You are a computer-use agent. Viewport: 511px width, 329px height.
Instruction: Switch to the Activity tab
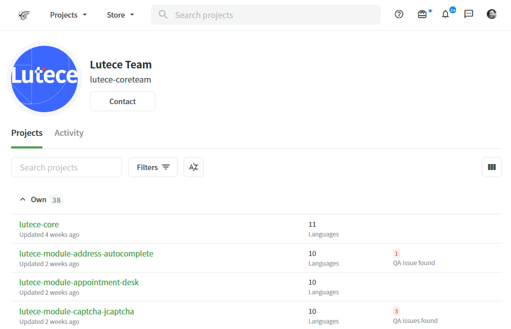point(69,133)
